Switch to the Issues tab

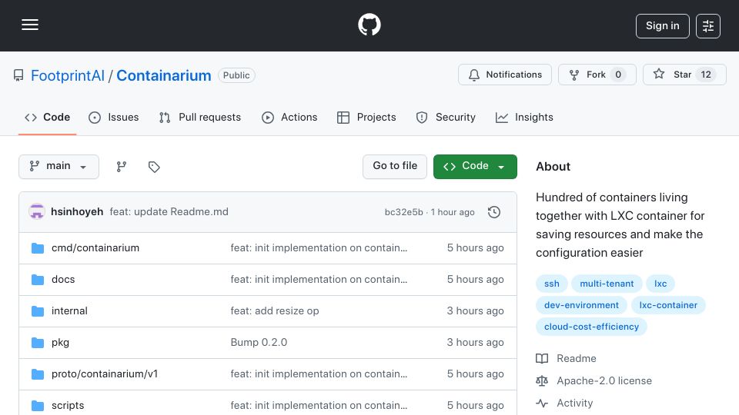pos(114,117)
